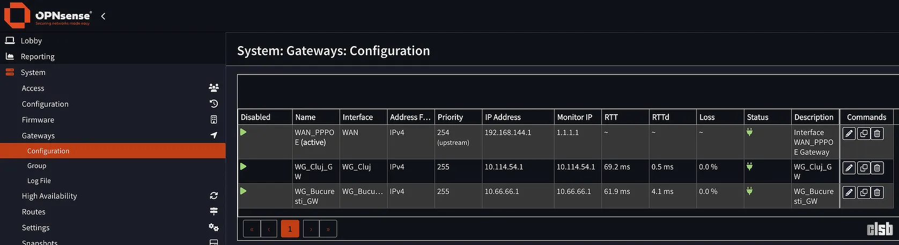
Task: Click the trash icon for WAN_PPPOE gateway
Action: click(x=877, y=133)
